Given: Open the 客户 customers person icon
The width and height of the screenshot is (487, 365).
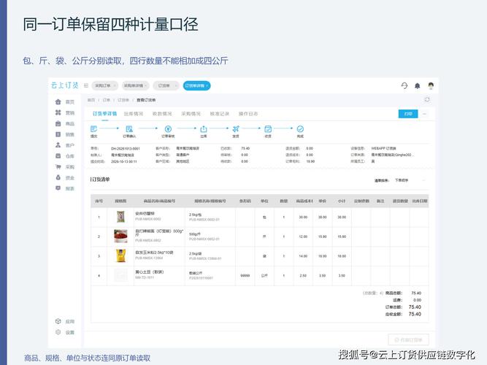Looking at the screenshot, I should [58, 145].
